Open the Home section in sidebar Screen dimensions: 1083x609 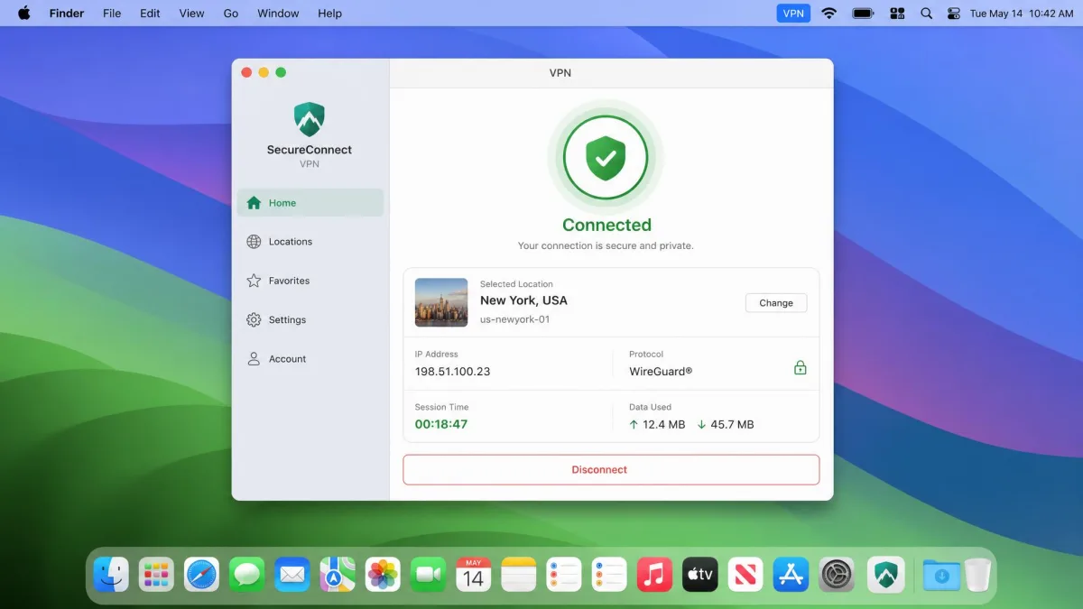pos(310,203)
